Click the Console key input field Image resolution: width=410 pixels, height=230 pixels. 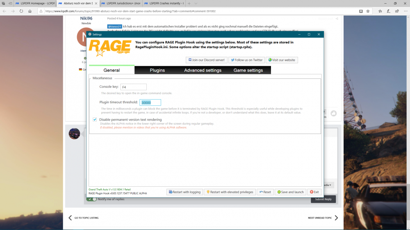click(133, 87)
